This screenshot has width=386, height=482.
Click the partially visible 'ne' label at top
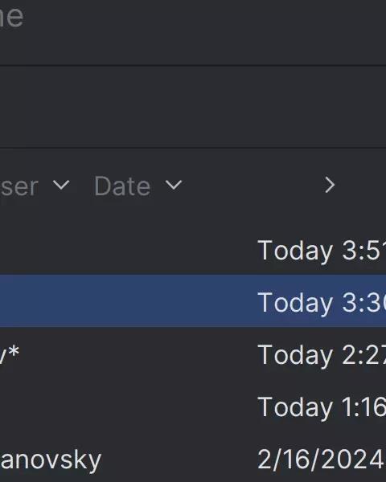11,17
